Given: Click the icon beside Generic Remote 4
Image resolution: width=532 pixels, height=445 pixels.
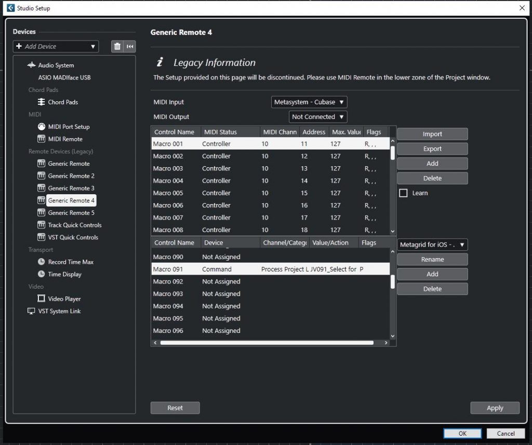Looking at the screenshot, I should [x=42, y=200].
